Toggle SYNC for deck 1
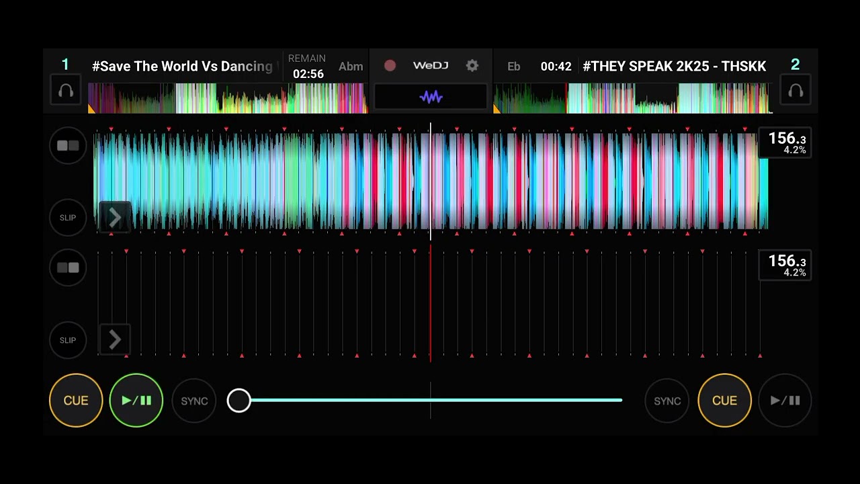Image resolution: width=860 pixels, height=484 pixels. pos(194,401)
